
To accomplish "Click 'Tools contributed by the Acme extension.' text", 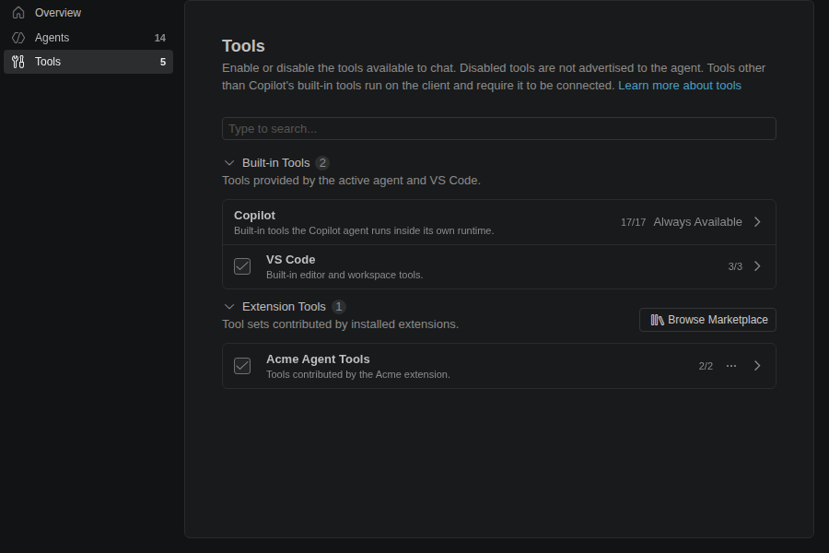I will pyautogui.click(x=358, y=375).
